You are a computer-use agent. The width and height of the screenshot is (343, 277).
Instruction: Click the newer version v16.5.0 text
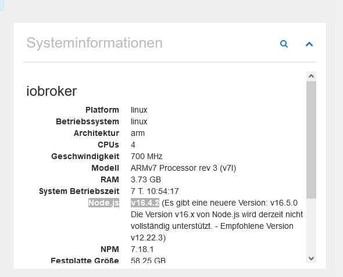(284, 203)
